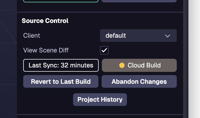Open Project History
Image resolution: width=200 pixels, height=118 pixels.
click(100, 100)
